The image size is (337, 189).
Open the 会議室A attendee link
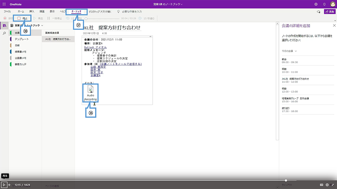[x=95, y=75]
